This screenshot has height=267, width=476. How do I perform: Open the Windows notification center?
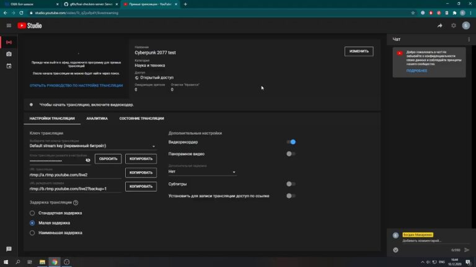coord(468,262)
